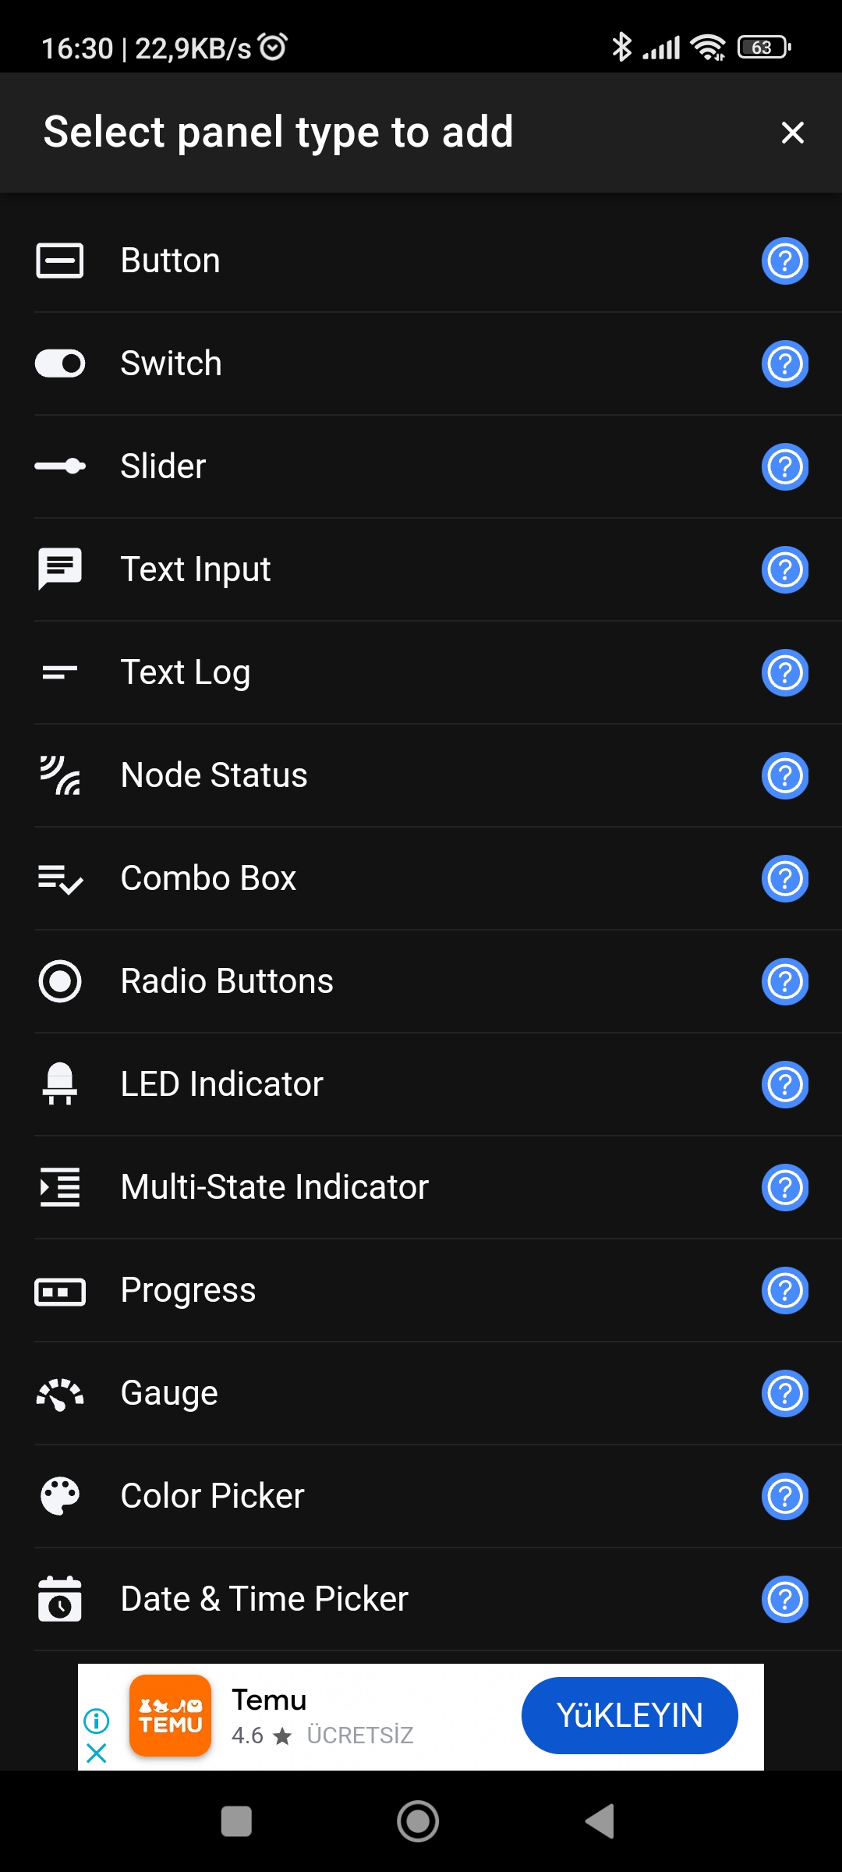Select the Radio Buttons panel icon
The image size is (842, 1872).
(x=60, y=981)
